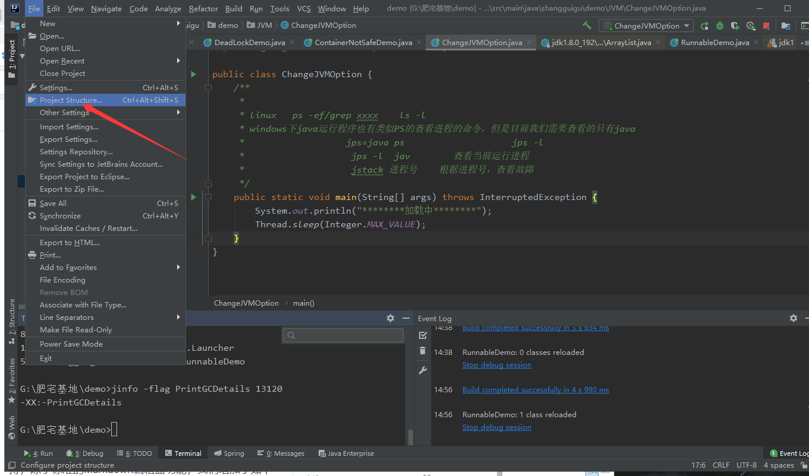Click Stop debug session link at 14:56
Image resolution: width=809 pixels, height=476 pixels.
[x=497, y=427]
